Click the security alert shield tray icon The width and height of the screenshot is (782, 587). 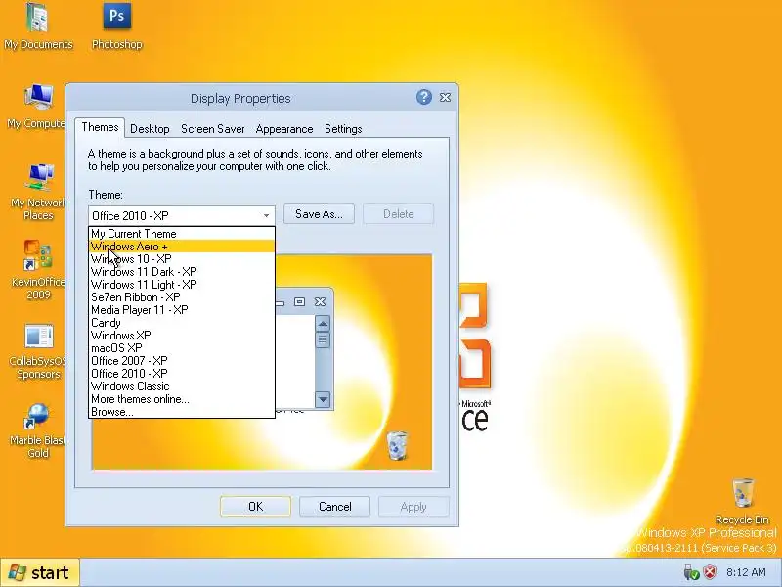click(x=710, y=572)
